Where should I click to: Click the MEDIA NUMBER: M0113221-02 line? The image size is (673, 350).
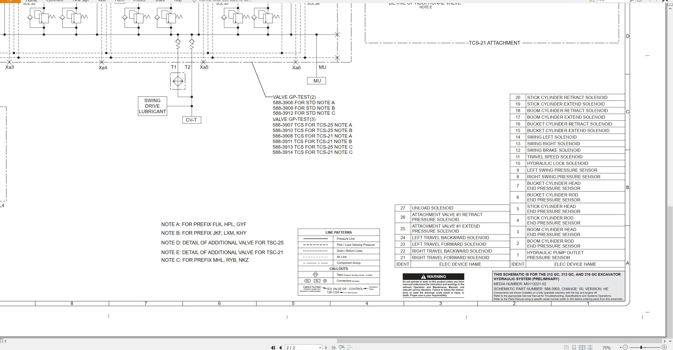[x=520, y=284]
